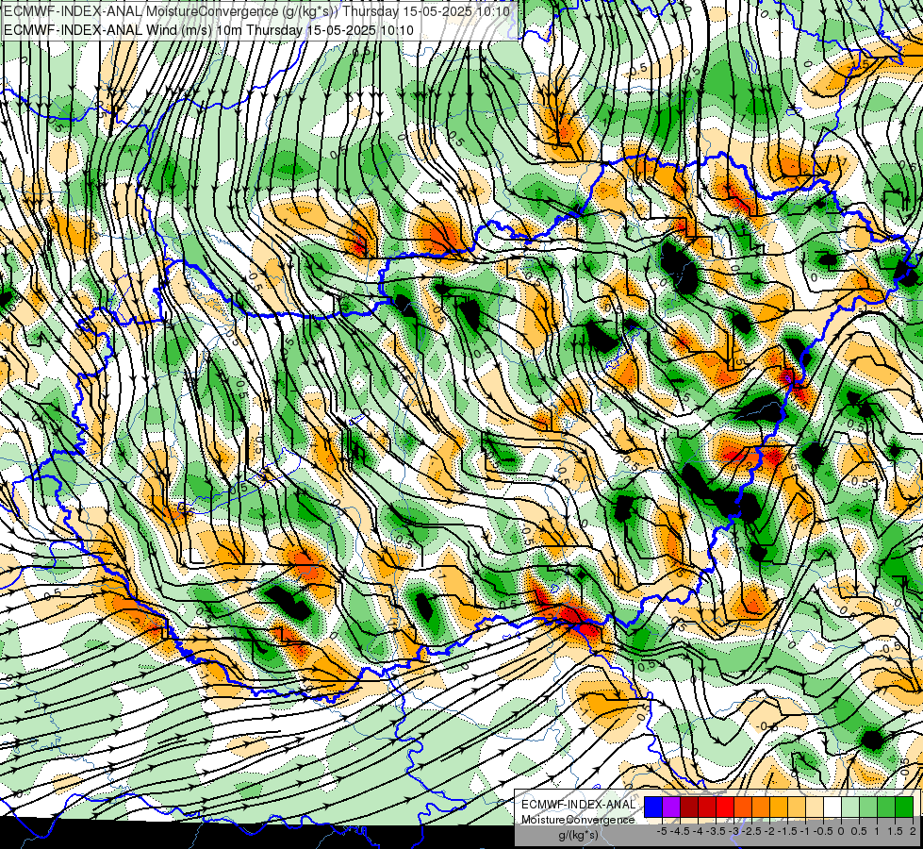
Task: Click the white legend color swatch
Action: coord(832,807)
